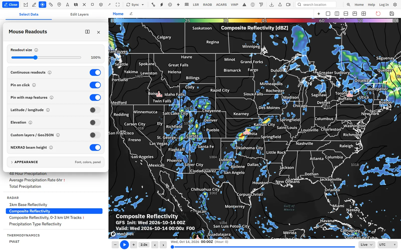Click the warning triangle alerts icon
Image resolution: width=401 pixels, height=250 pixels.
pos(244,4)
